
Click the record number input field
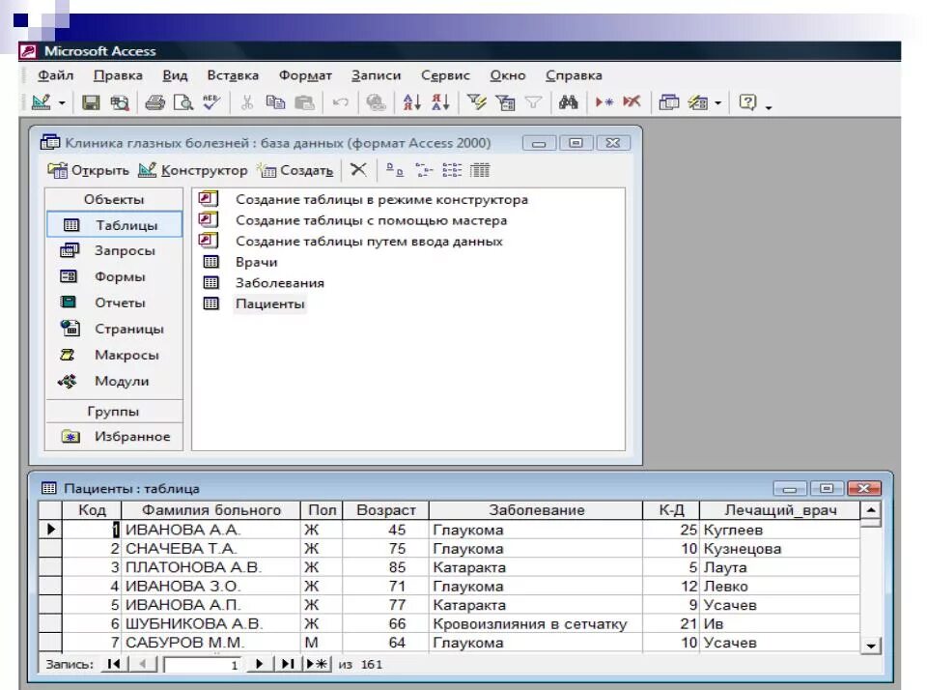click(x=203, y=665)
